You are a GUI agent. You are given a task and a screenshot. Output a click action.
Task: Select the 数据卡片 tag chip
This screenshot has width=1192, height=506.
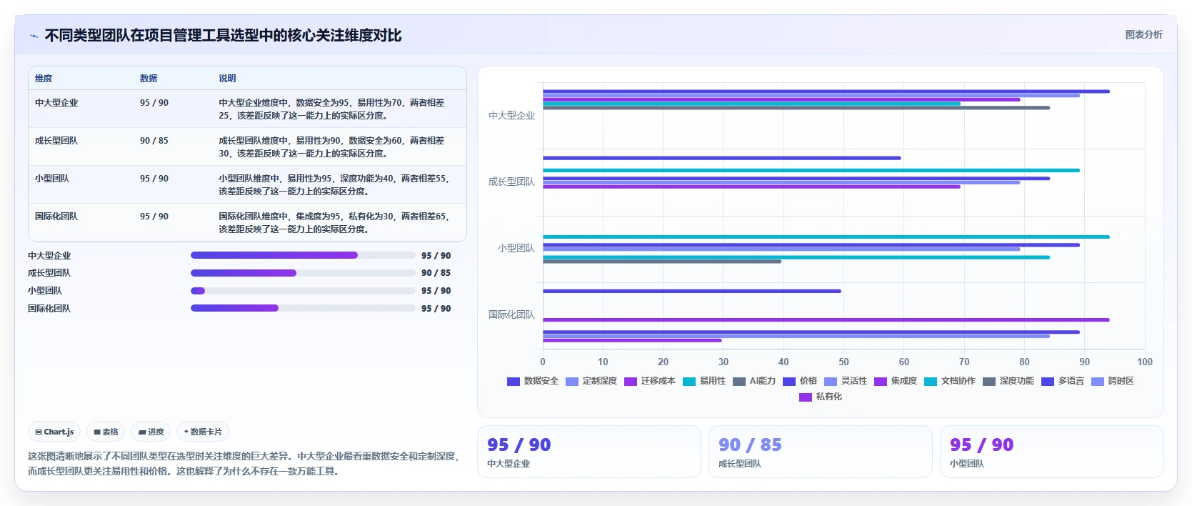(203, 432)
